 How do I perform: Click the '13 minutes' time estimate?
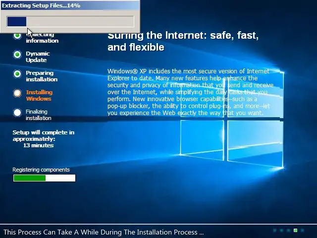click(x=39, y=145)
